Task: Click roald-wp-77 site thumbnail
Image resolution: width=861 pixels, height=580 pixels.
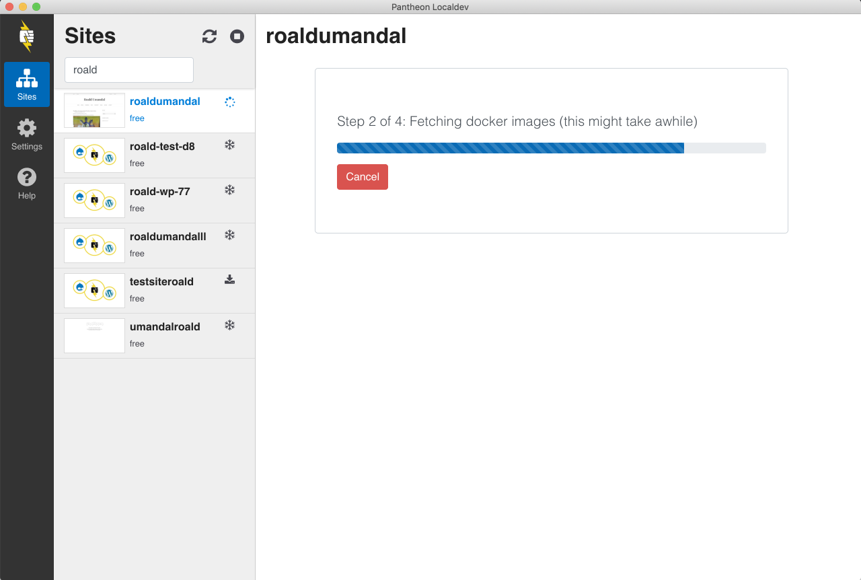Action: (94, 201)
